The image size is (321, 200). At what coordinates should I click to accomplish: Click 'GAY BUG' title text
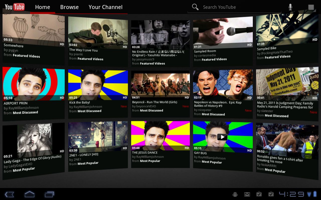[200, 153]
